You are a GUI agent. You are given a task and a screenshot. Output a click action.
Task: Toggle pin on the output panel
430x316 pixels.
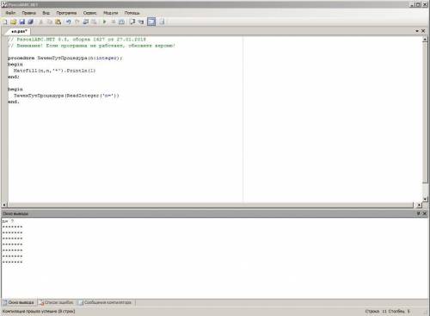(419, 214)
